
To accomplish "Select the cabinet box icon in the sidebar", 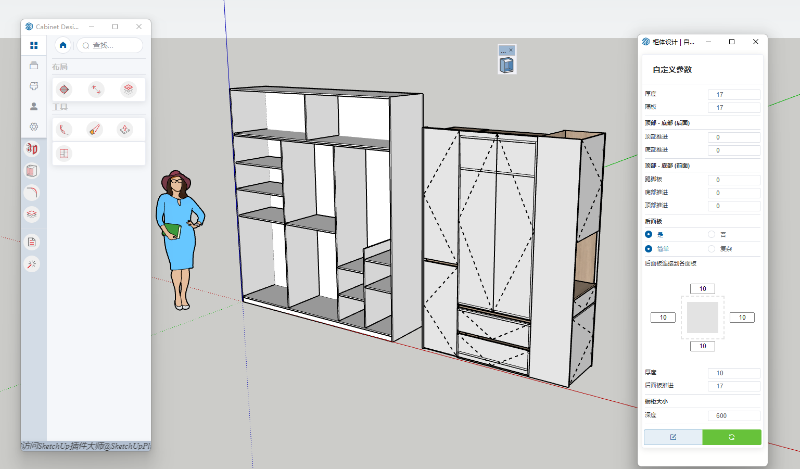I will 32,171.
